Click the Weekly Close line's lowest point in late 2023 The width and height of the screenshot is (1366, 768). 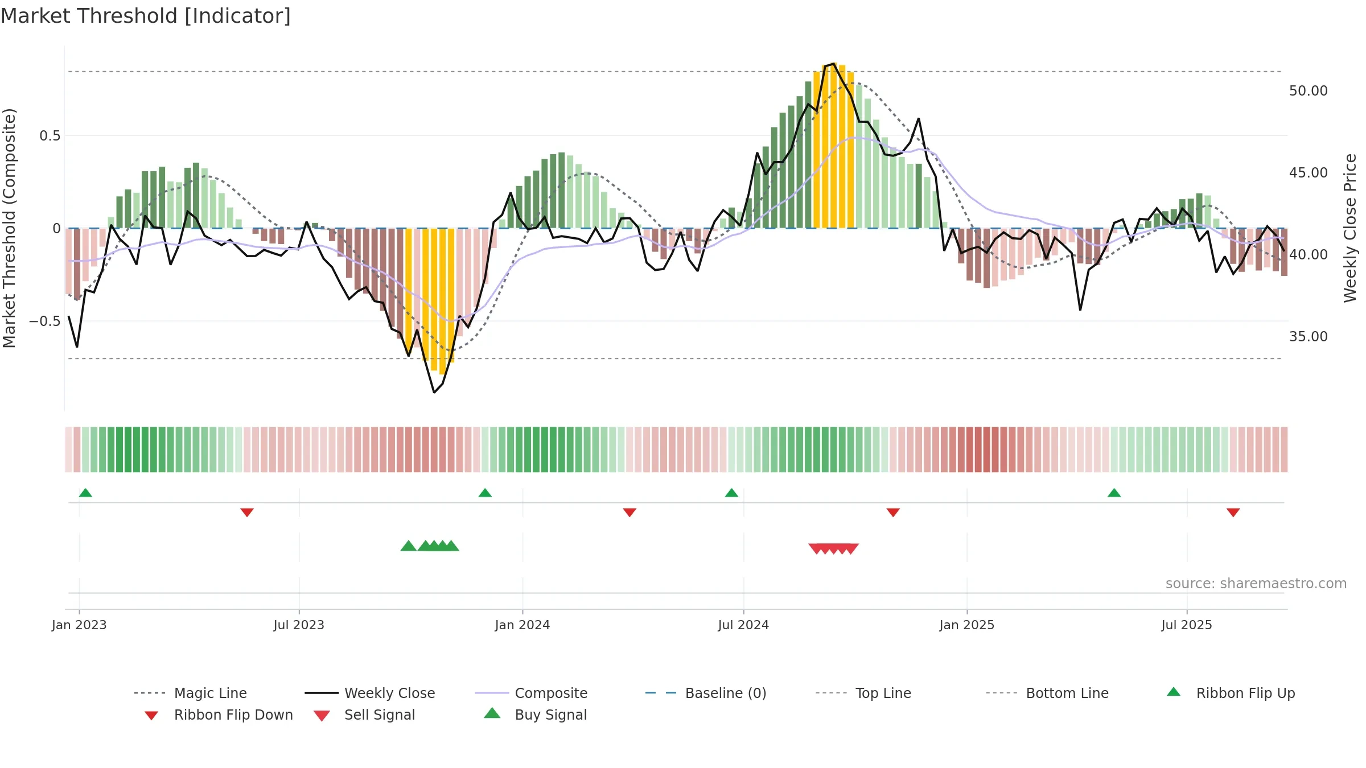pos(434,392)
